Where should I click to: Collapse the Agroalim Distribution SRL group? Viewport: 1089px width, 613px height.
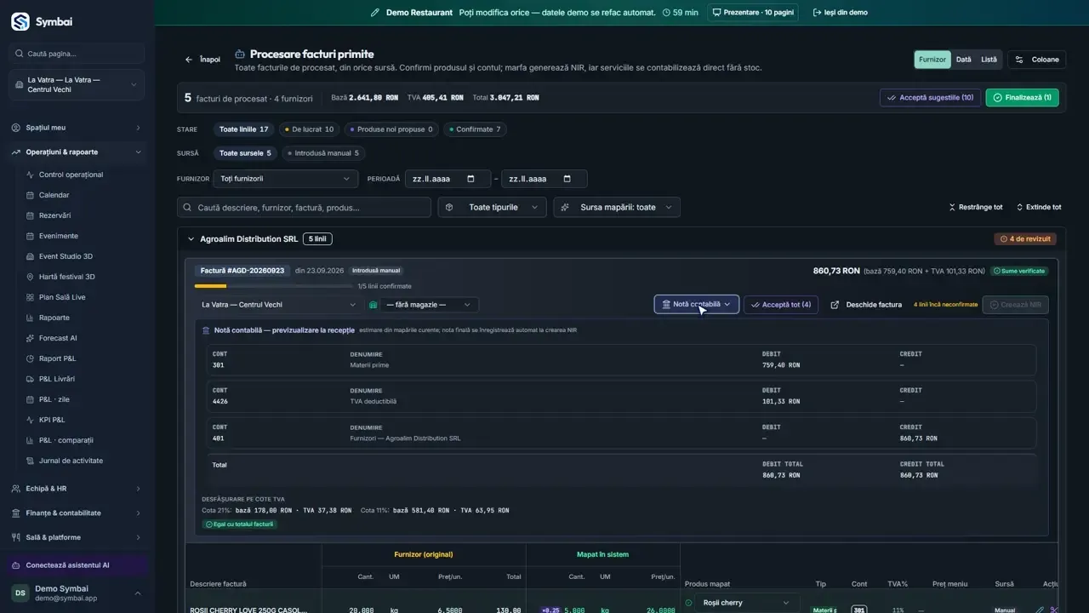[x=191, y=239]
